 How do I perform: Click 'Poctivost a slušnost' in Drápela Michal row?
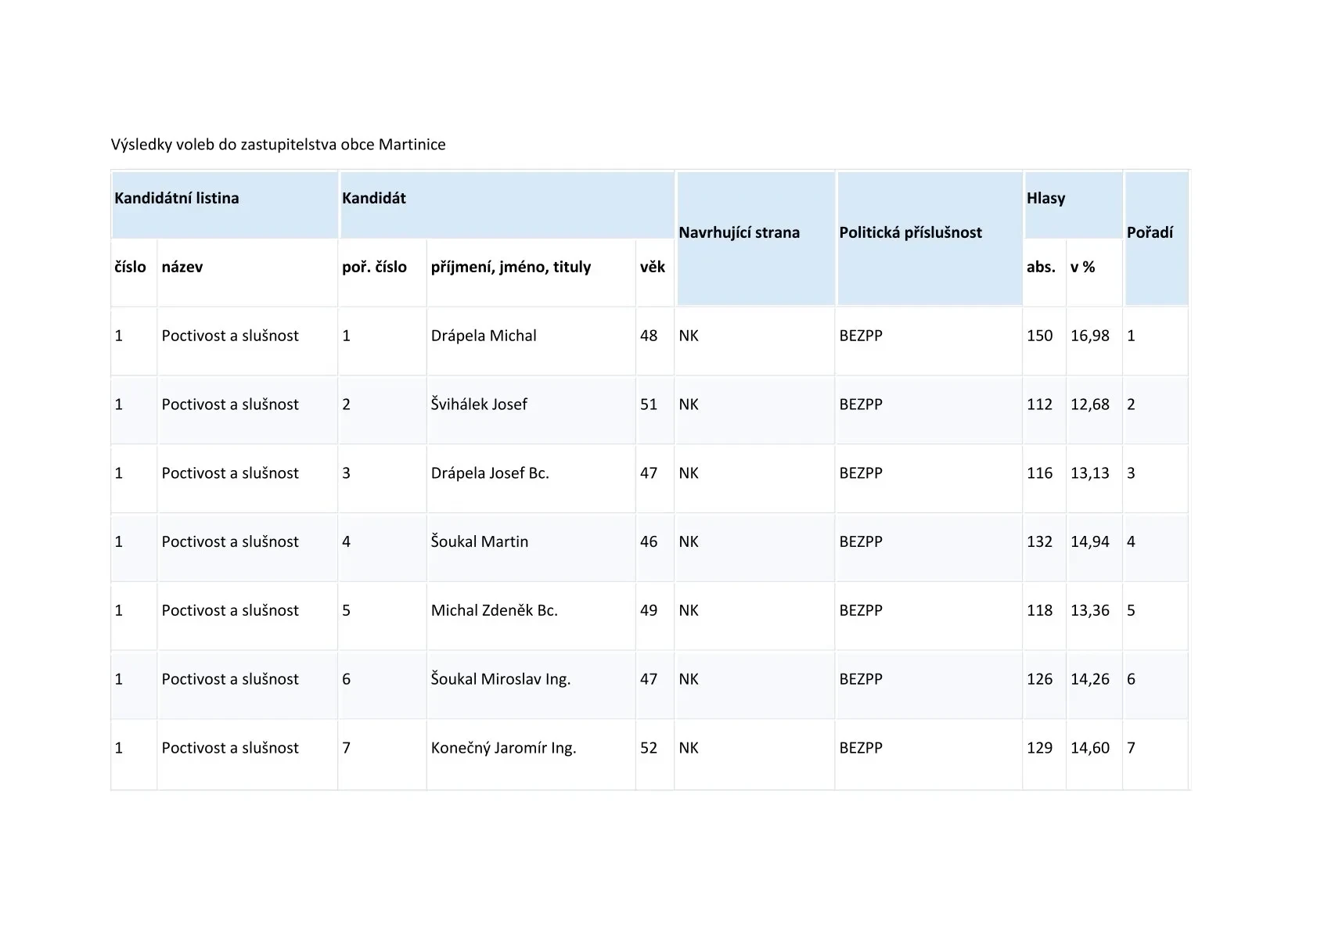pos(230,336)
